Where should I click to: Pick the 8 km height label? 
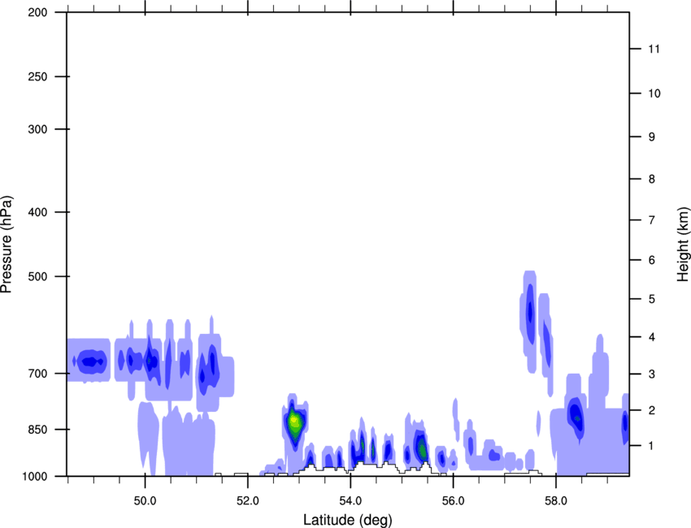(x=652, y=179)
